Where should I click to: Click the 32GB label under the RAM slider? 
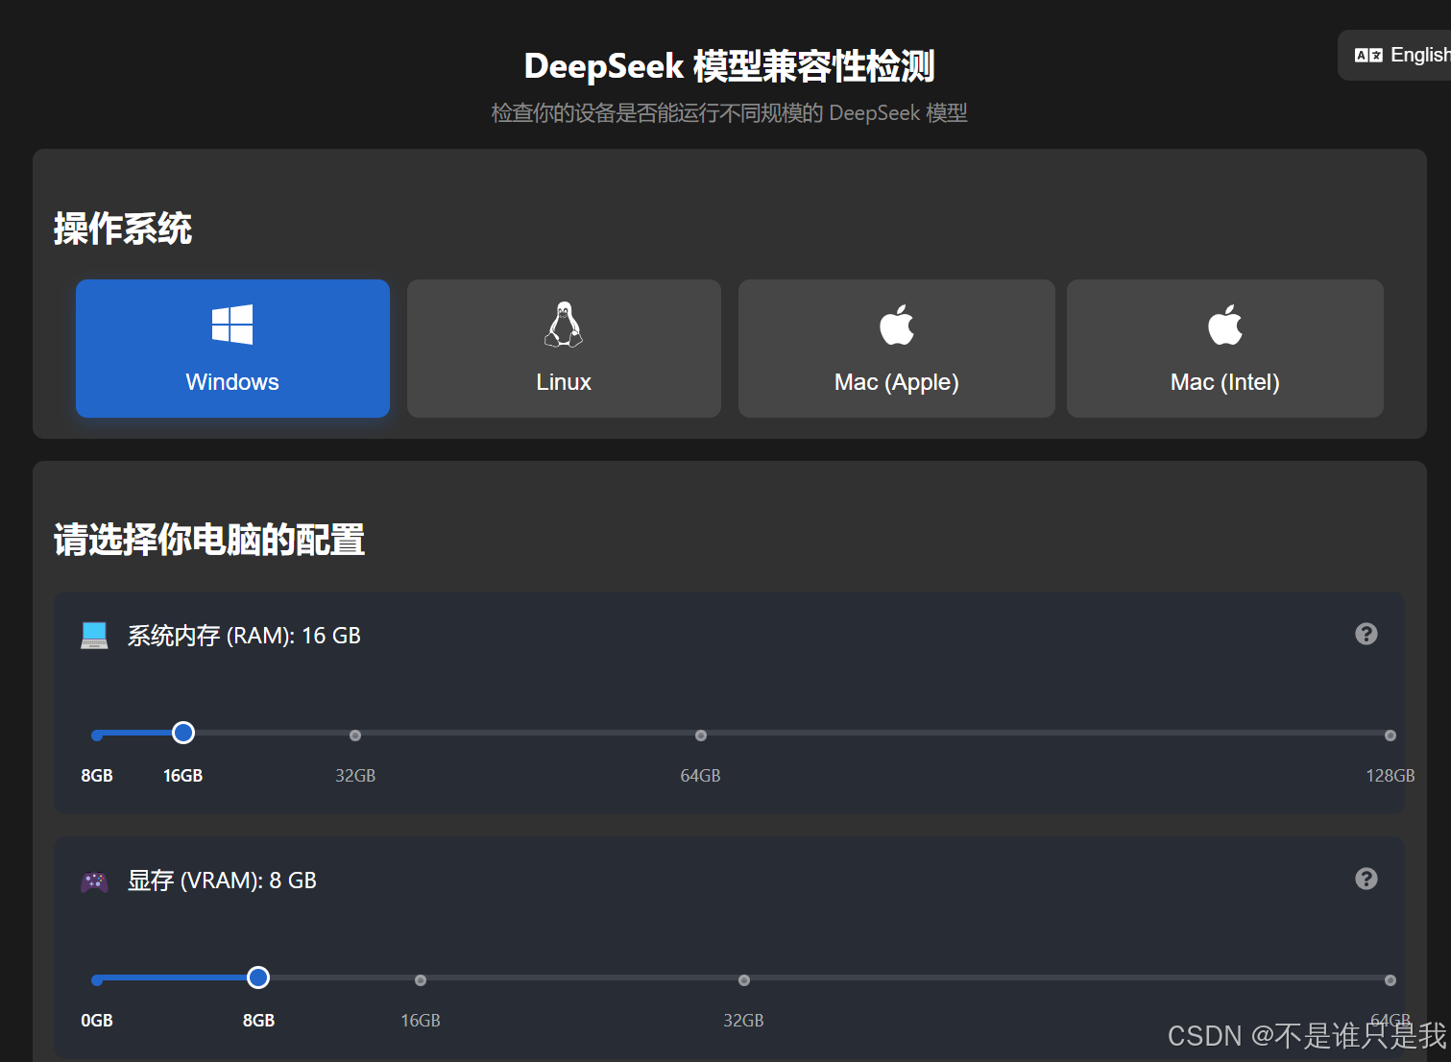tap(355, 776)
